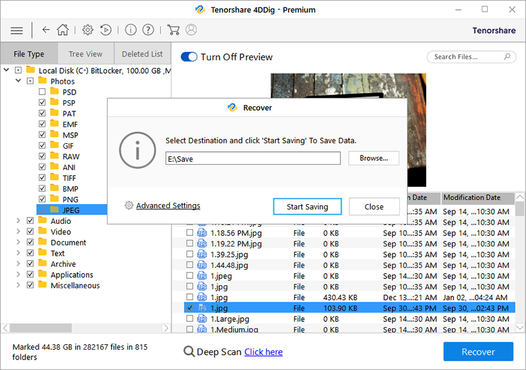Uncheck the RAW folder checkbox
526x370 pixels.
42,156
